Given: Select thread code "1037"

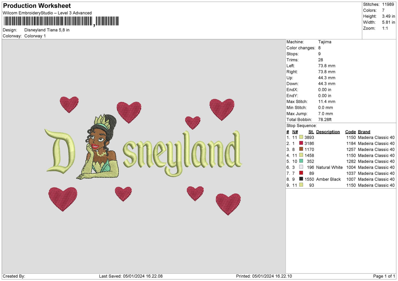Looking at the screenshot, I should point(351,173).
